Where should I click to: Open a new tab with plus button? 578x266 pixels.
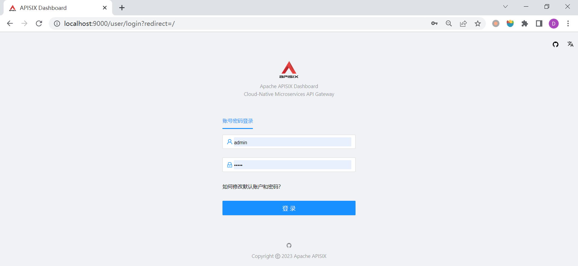pyautogui.click(x=122, y=8)
